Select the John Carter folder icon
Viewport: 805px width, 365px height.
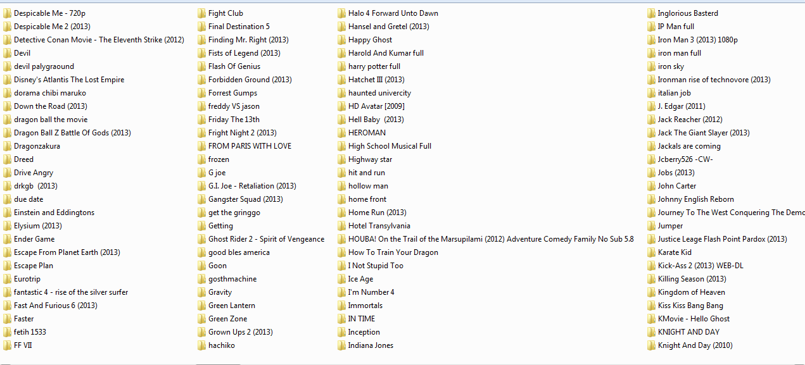(x=651, y=186)
